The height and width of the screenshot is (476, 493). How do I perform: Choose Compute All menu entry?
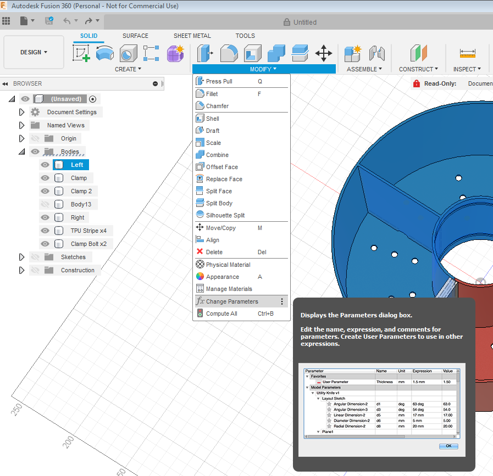pos(241,313)
